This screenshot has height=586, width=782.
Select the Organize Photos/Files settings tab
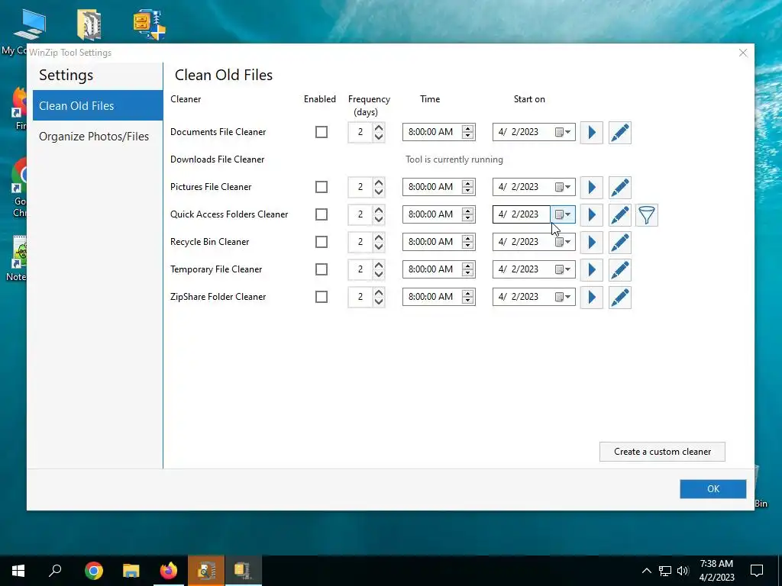(x=98, y=136)
